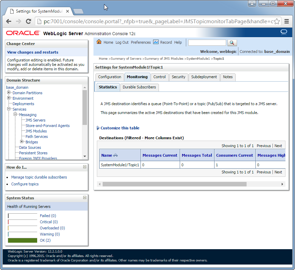Collapse the How do I panel
This screenshot has width=295, height=270.
85,167
